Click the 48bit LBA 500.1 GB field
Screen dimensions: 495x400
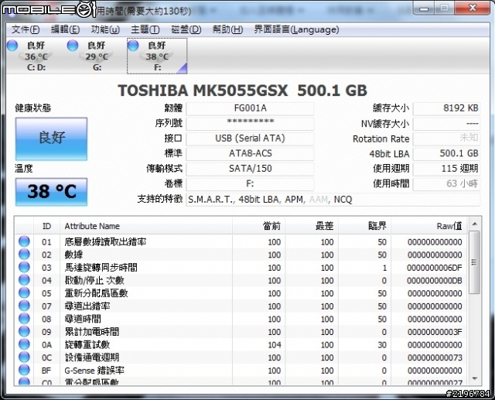click(446, 153)
